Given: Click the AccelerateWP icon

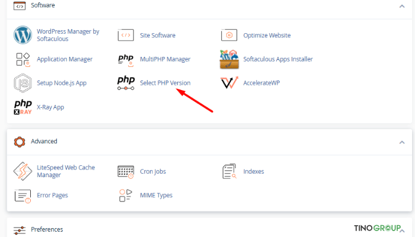Looking at the screenshot, I should 229,82.
